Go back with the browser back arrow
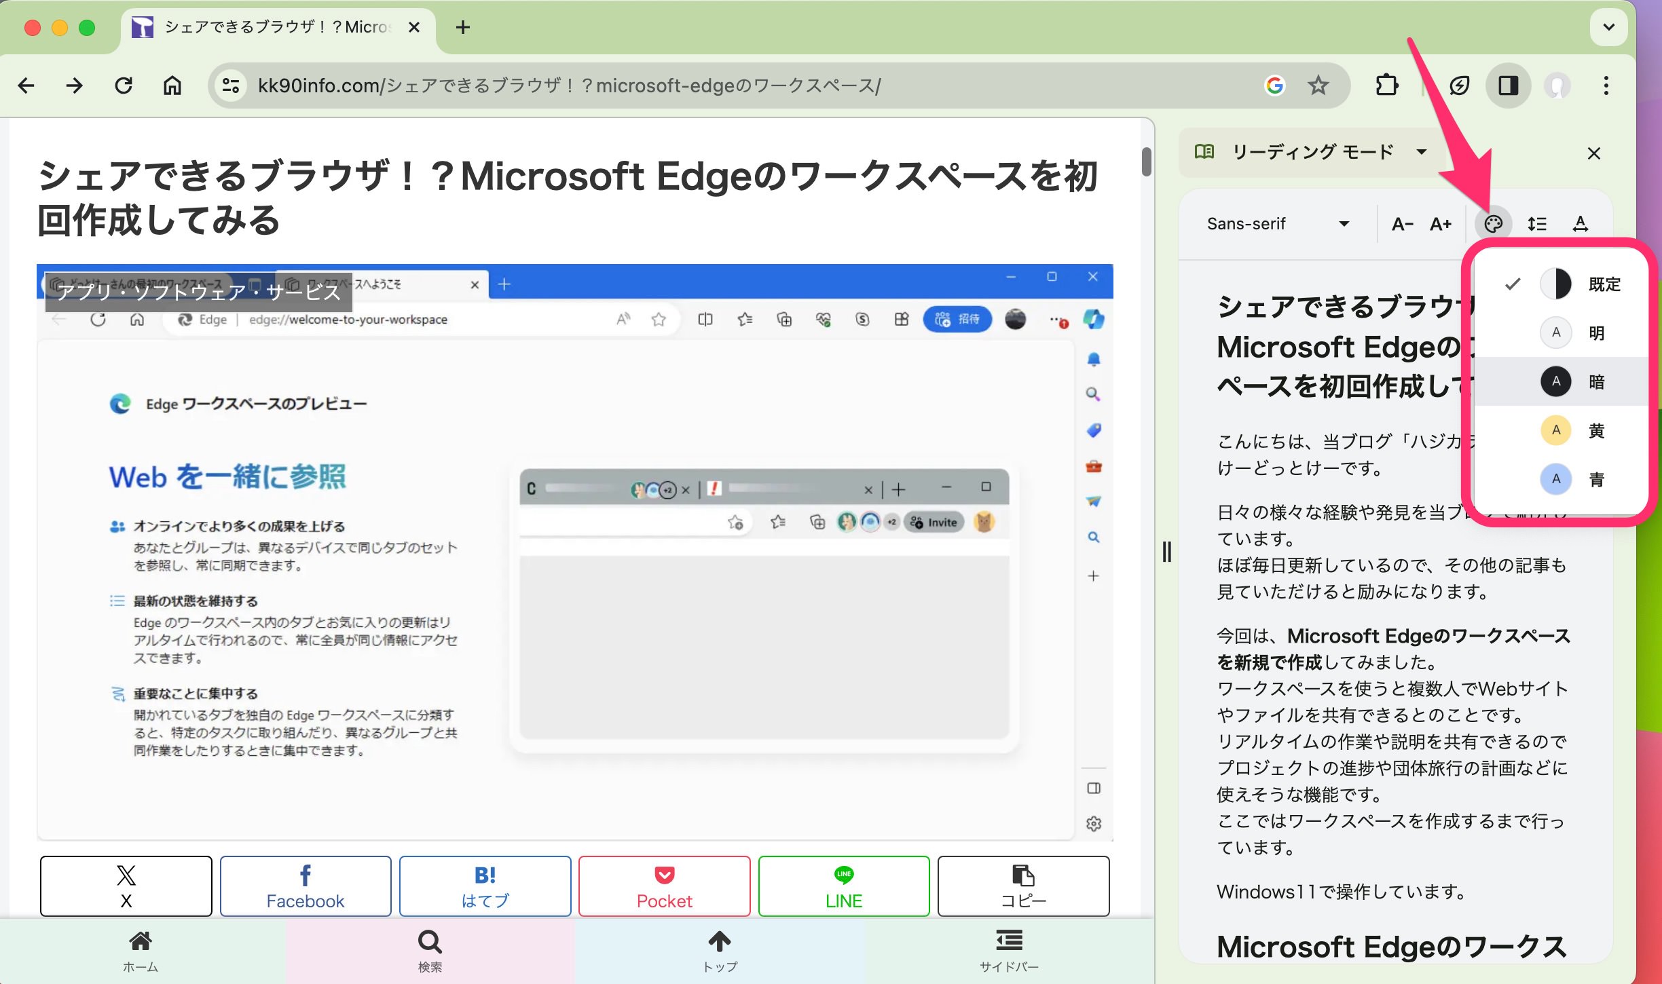This screenshot has height=984, width=1662. click(x=26, y=86)
